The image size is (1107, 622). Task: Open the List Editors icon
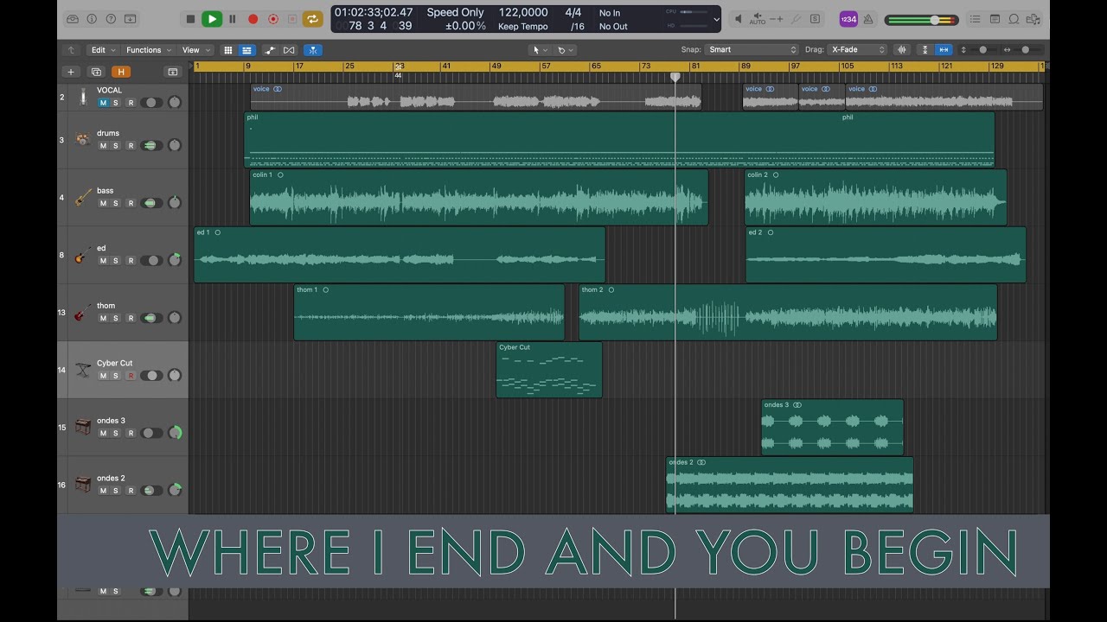tap(976, 19)
